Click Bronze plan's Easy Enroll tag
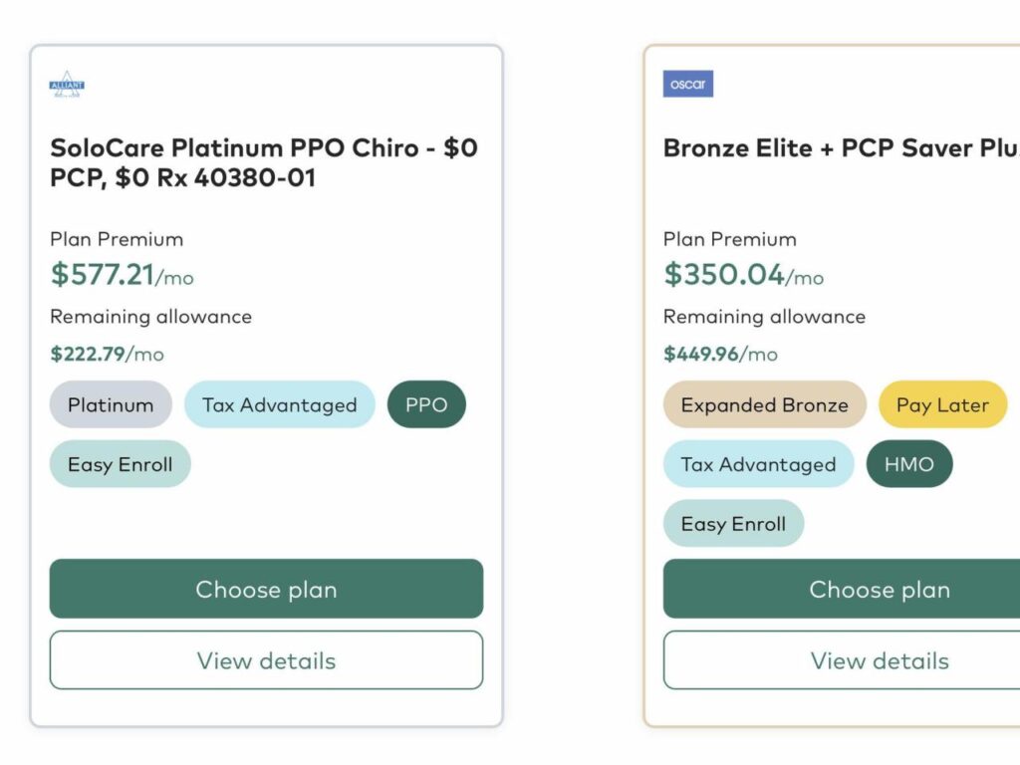This screenshot has width=1020, height=765. click(x=733, y=524)
